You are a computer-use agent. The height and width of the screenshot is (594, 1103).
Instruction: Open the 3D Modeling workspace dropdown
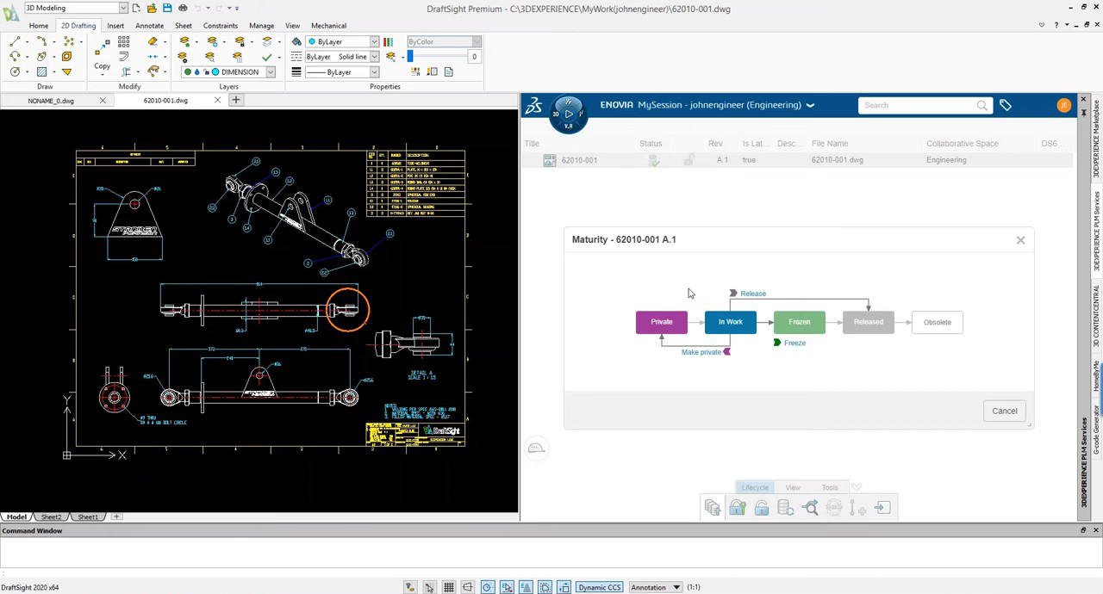point(122,9)
